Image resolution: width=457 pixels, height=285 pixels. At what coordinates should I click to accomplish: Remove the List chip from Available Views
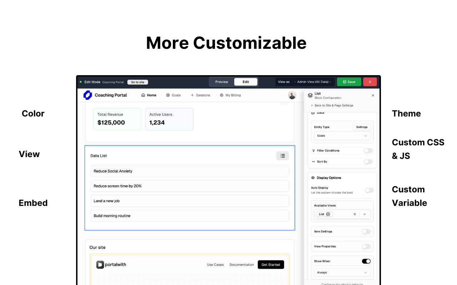328,214
